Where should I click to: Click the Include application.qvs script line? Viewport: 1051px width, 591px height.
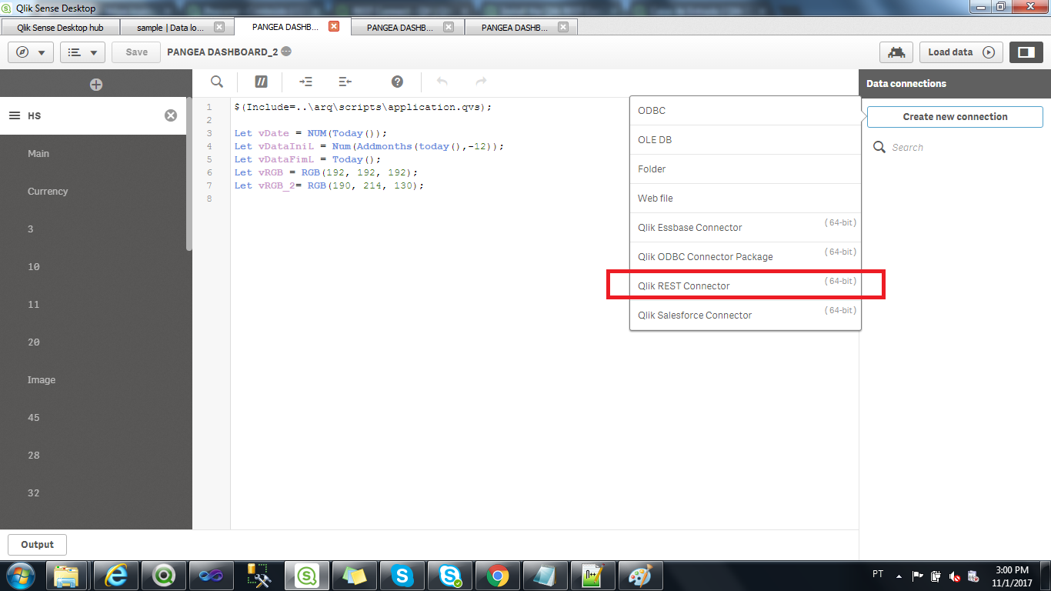pos(362,107)
